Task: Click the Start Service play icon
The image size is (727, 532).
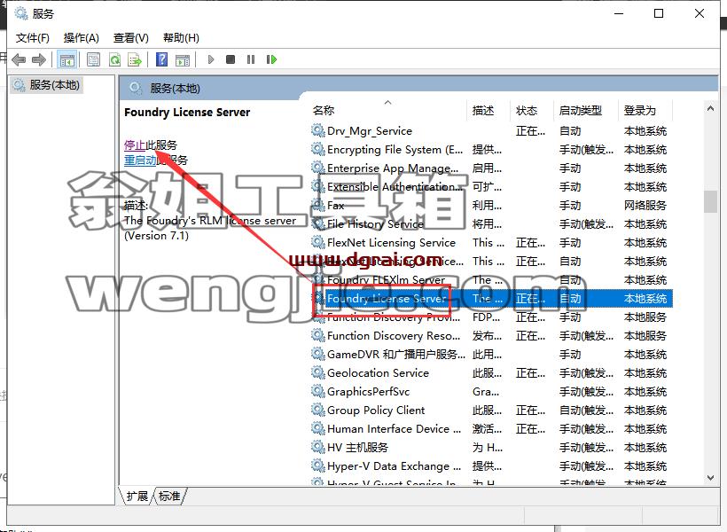Action: point(211,59)
